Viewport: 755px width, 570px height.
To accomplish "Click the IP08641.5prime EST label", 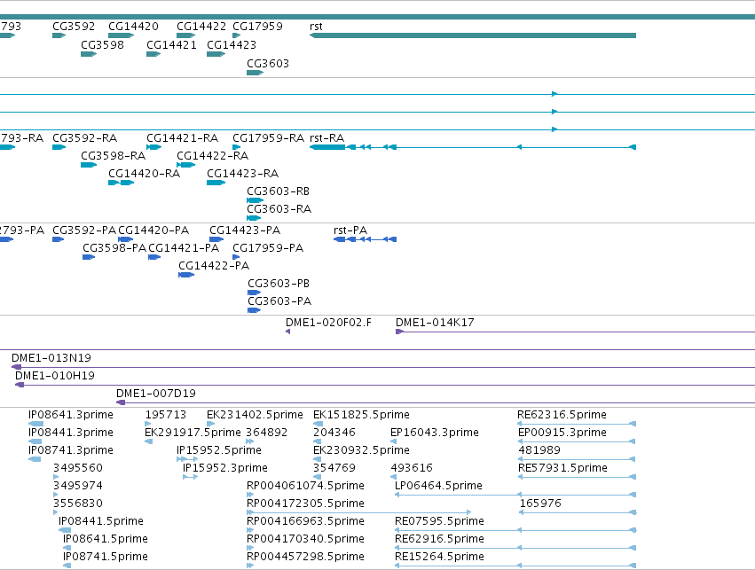I will tap(105, 539).
